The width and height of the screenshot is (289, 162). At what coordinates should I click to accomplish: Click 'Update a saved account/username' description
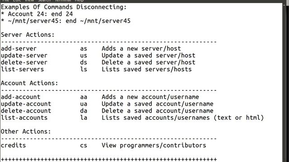pos(158,104)
